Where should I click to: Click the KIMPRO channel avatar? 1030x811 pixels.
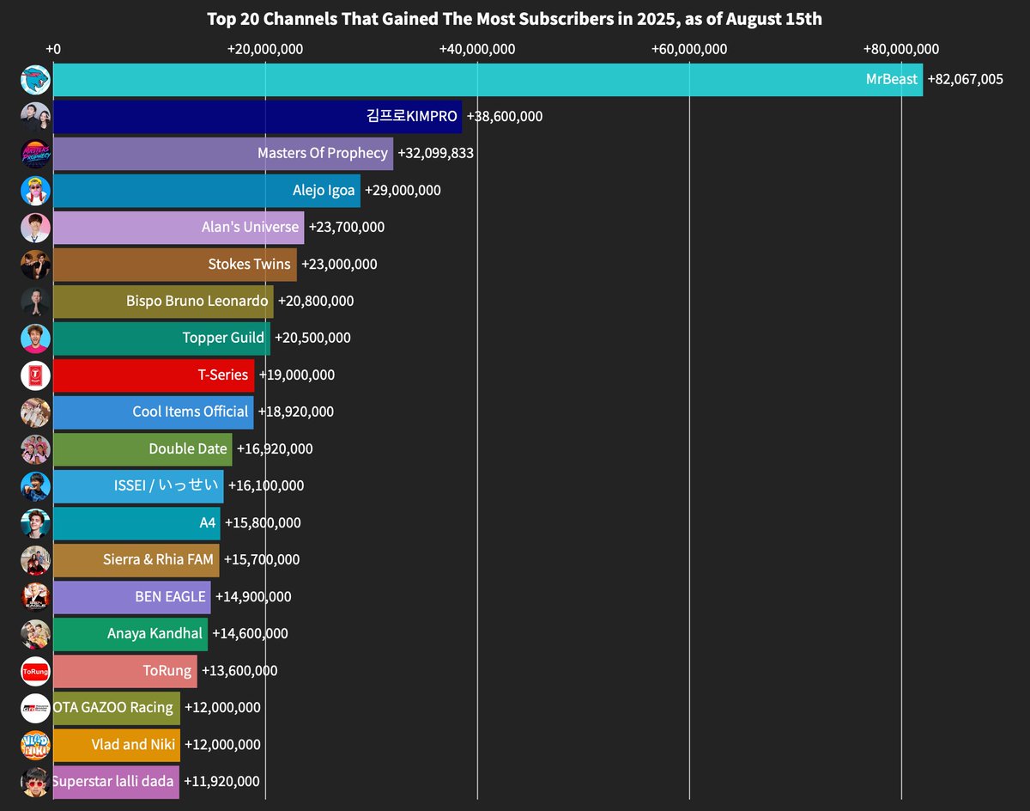35,117
